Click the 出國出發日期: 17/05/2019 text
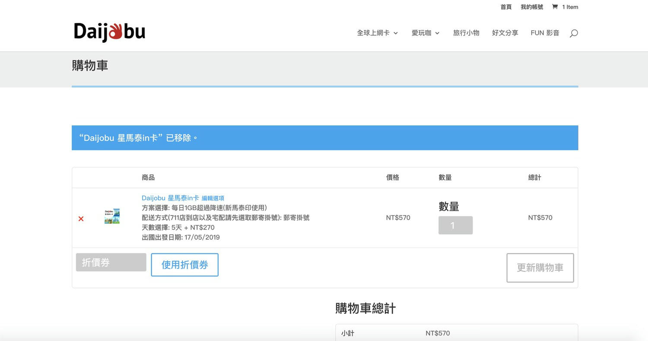Image resolution: width=648 pixels, height=341 pixels. pyautogui.click(x=181, y=238)
